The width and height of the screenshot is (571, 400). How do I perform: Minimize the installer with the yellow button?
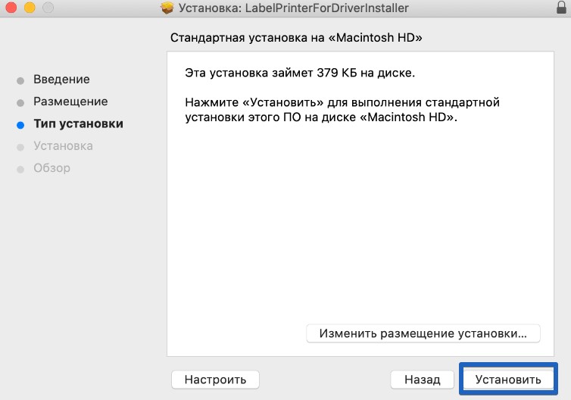30,8
